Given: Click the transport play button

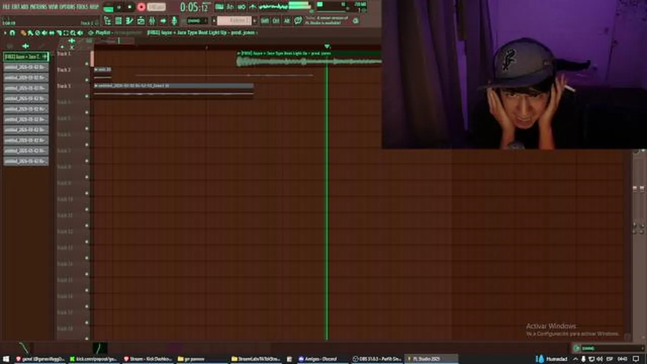Looking at the screenshot, I should 119,7.
